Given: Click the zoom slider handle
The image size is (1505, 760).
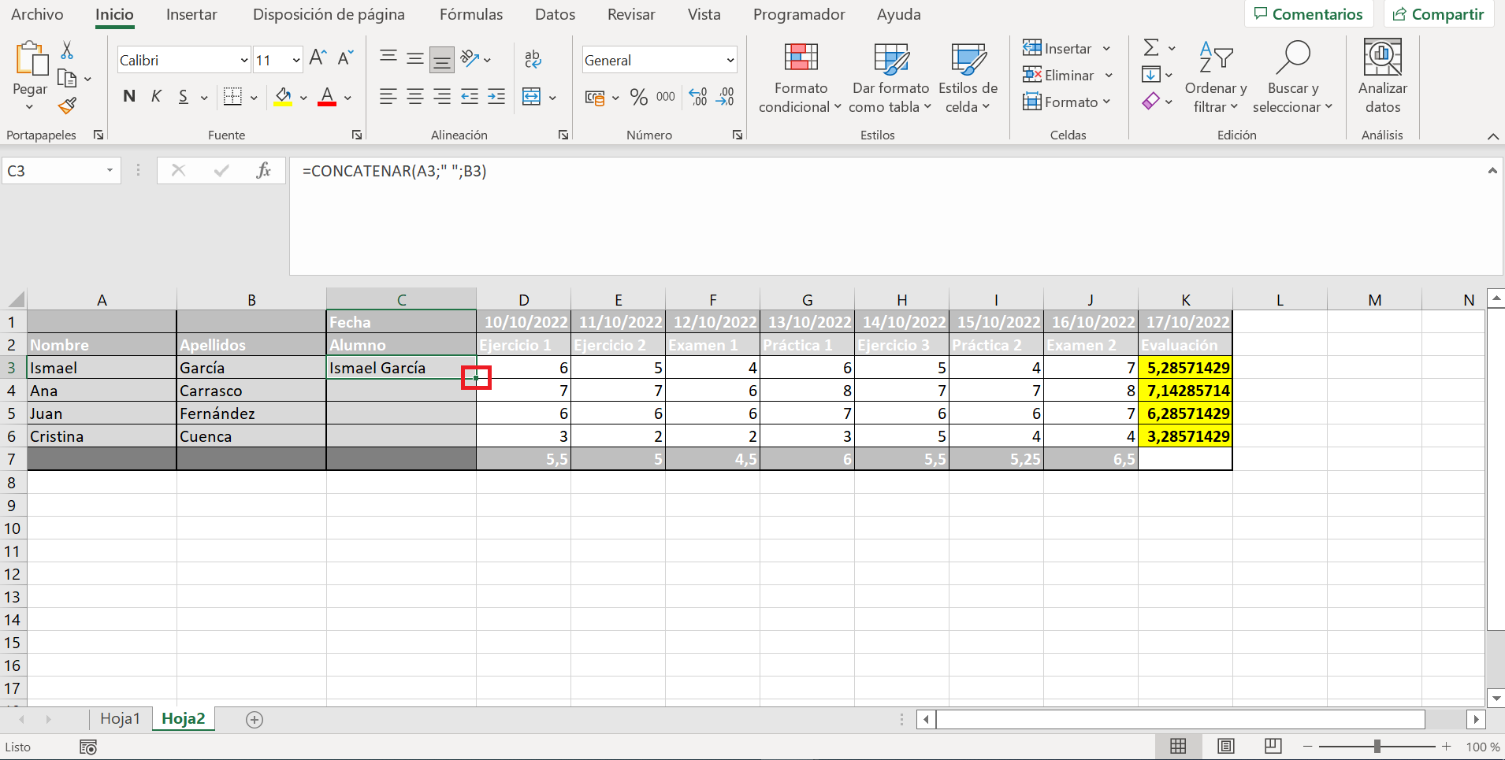Looking at the screenshot, I should tap(1377, 747).
